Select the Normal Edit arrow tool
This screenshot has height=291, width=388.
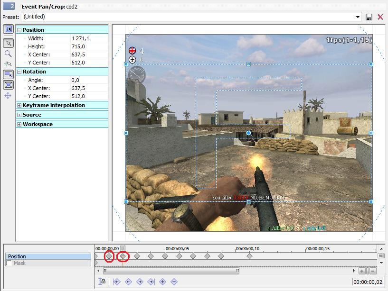pos(8,44)
